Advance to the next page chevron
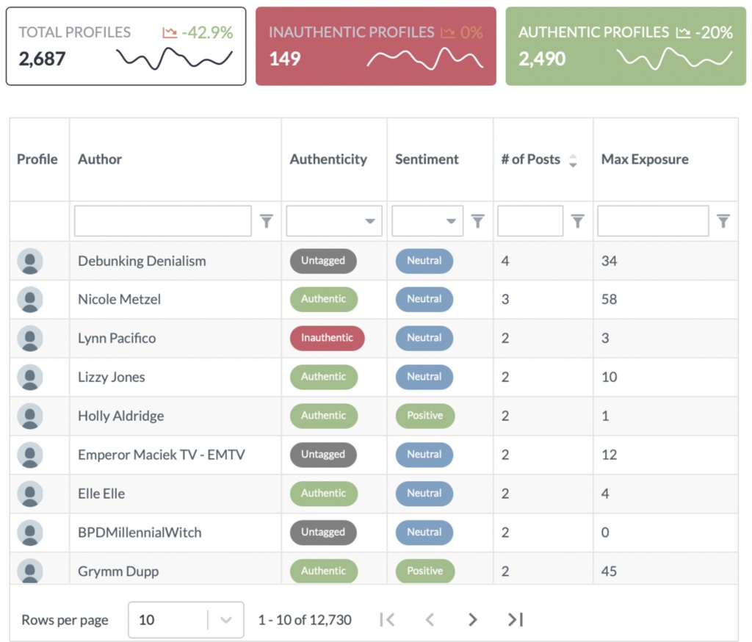 coord(473,619)
